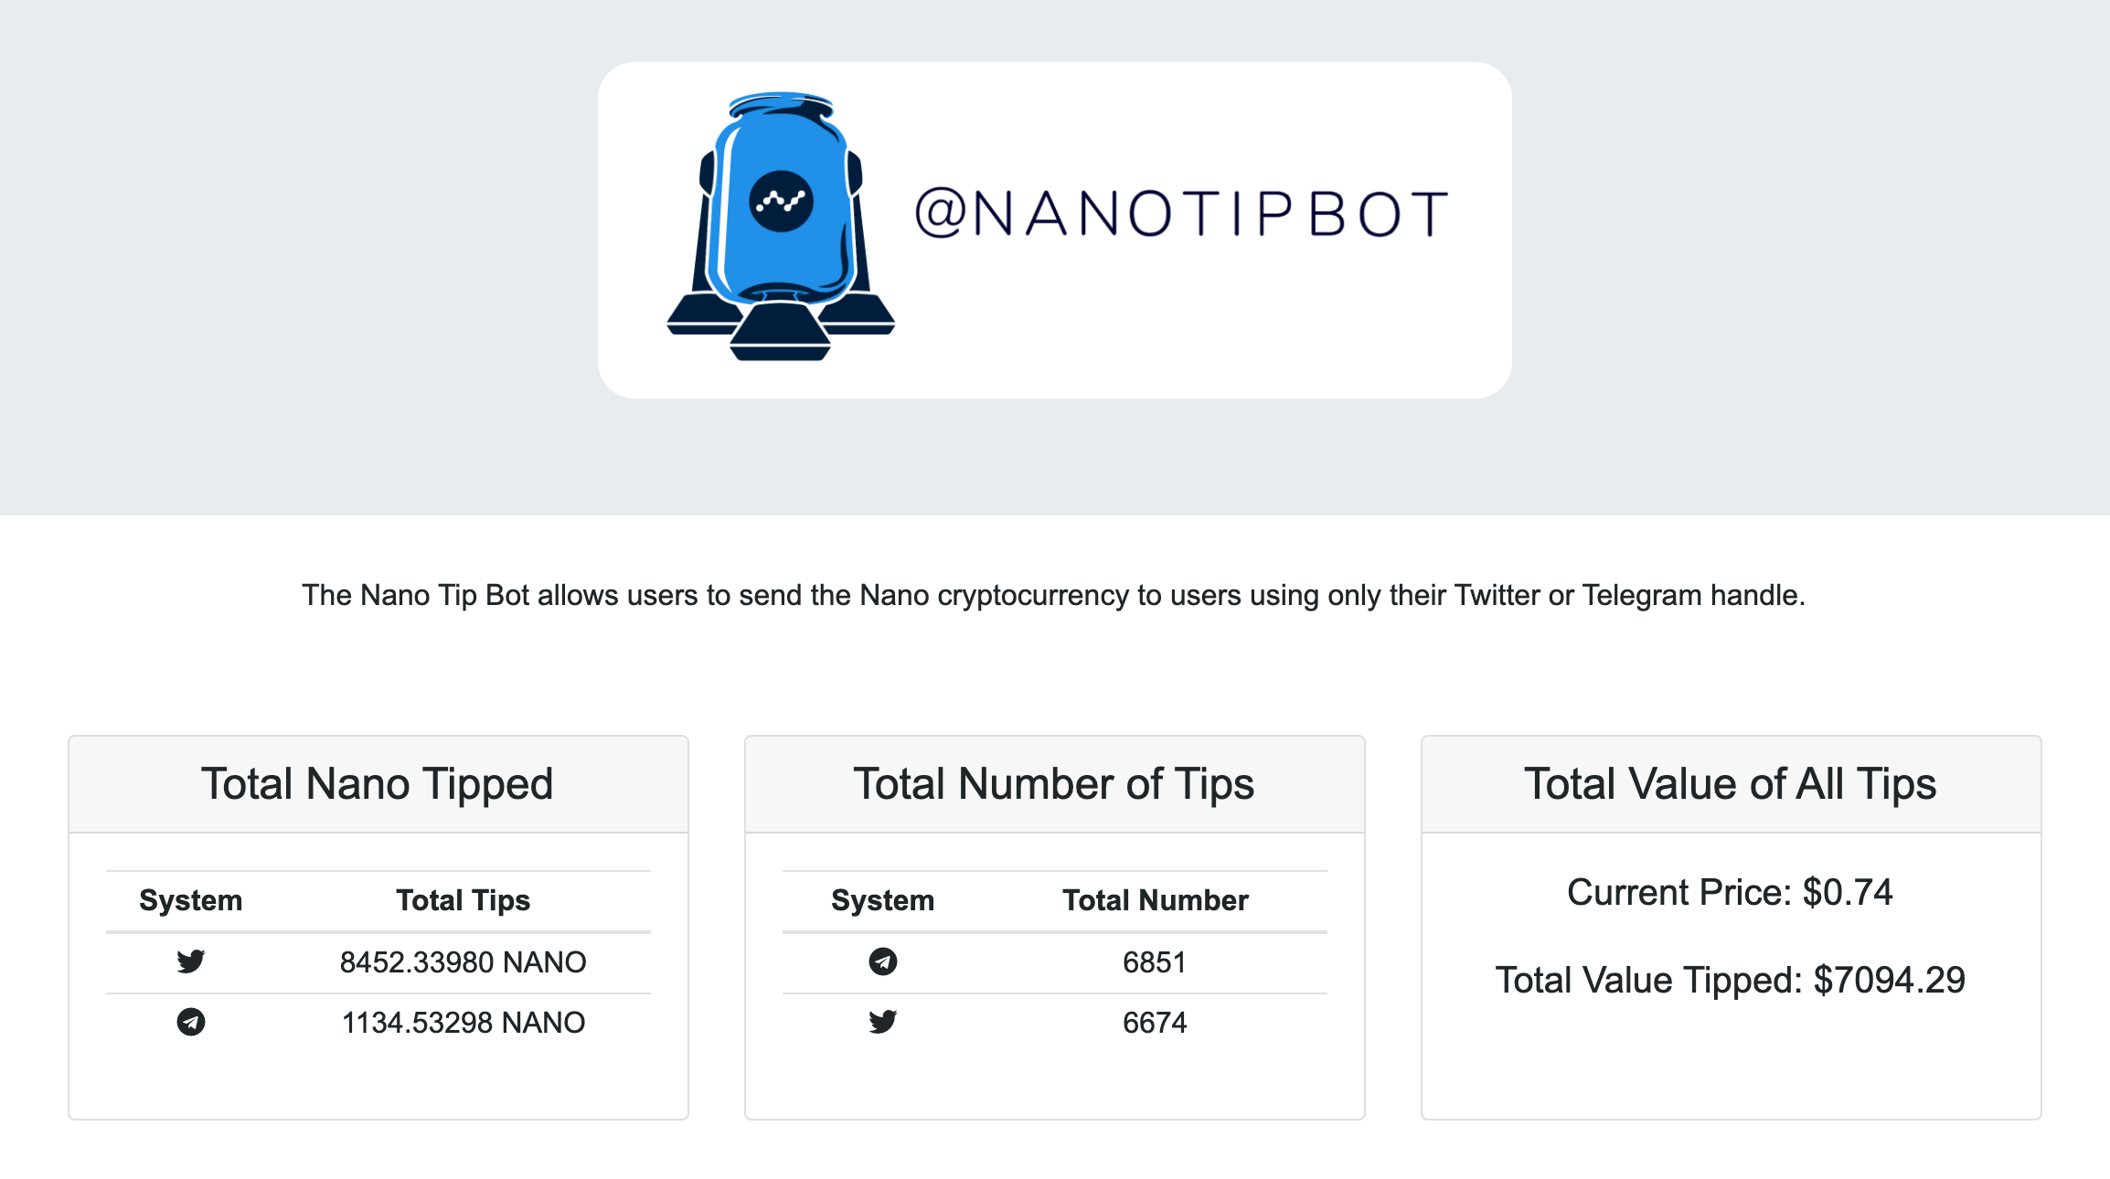Click Twitter icon in Total Number of Tips
The image size is (2110, 1179).
tap(883, 1022)
